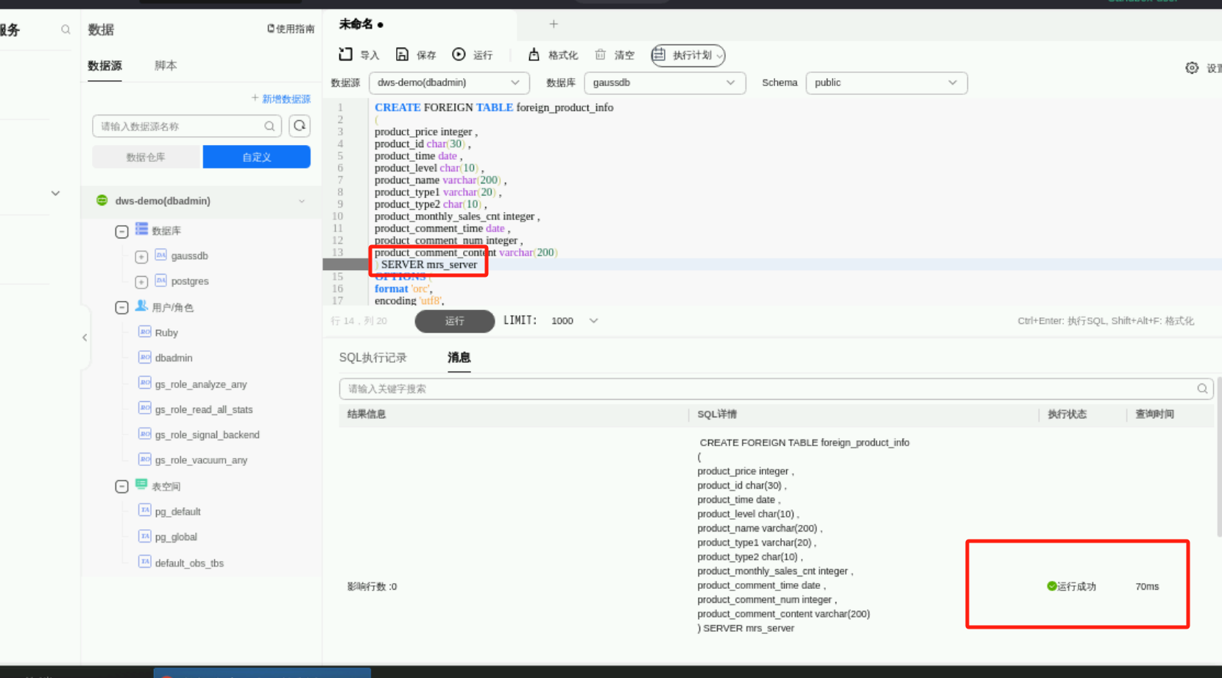Open the database dropdown gaussdb
1222x678 pixels.
665,82
